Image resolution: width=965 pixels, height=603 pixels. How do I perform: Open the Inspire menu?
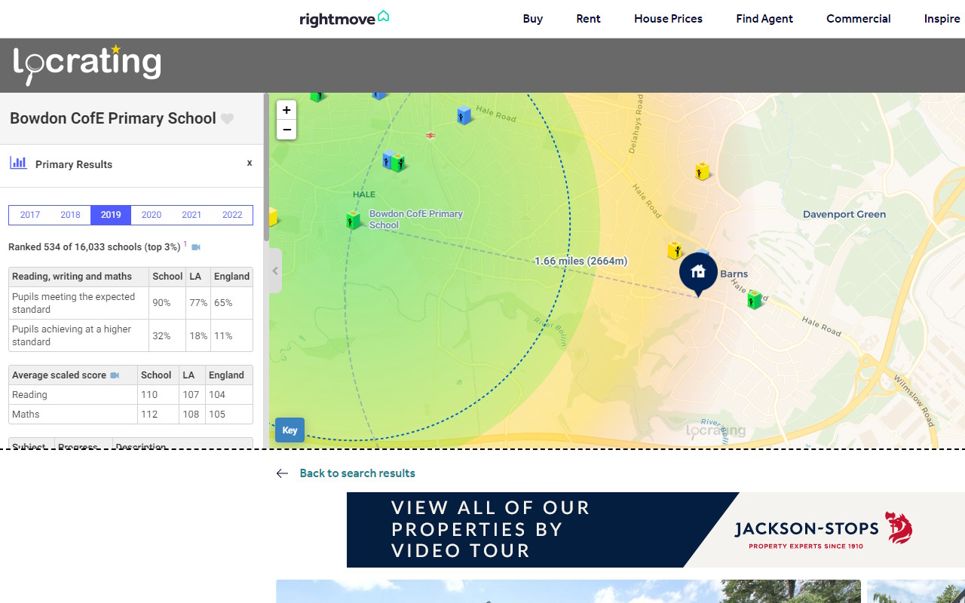coord(942,19)
